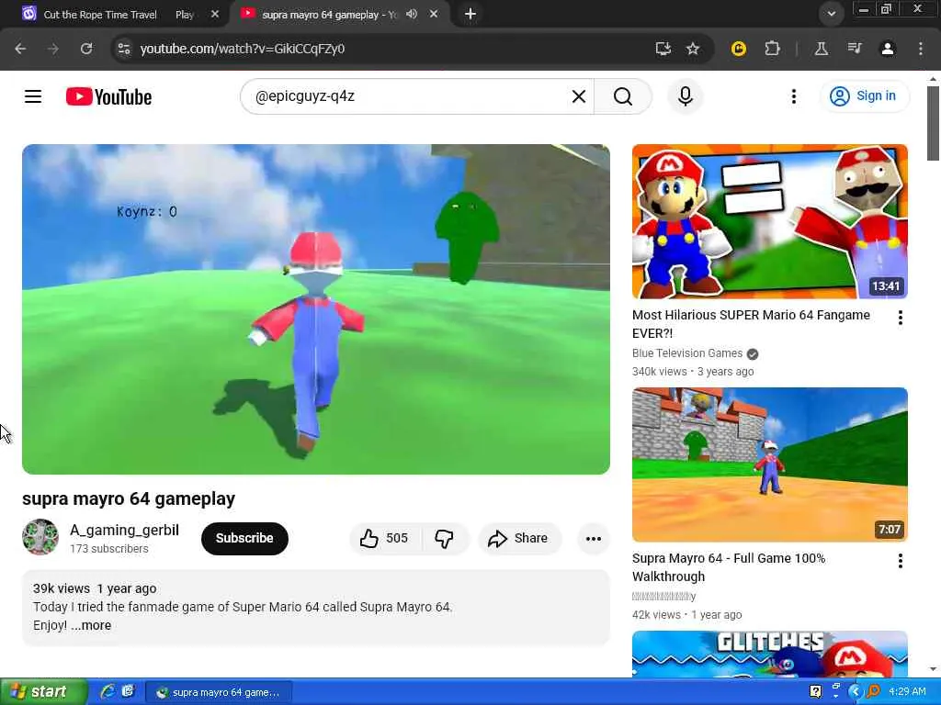
Task: Open the A_gaming_gerbil channel avatar
Action: click(x=40, y=537)
